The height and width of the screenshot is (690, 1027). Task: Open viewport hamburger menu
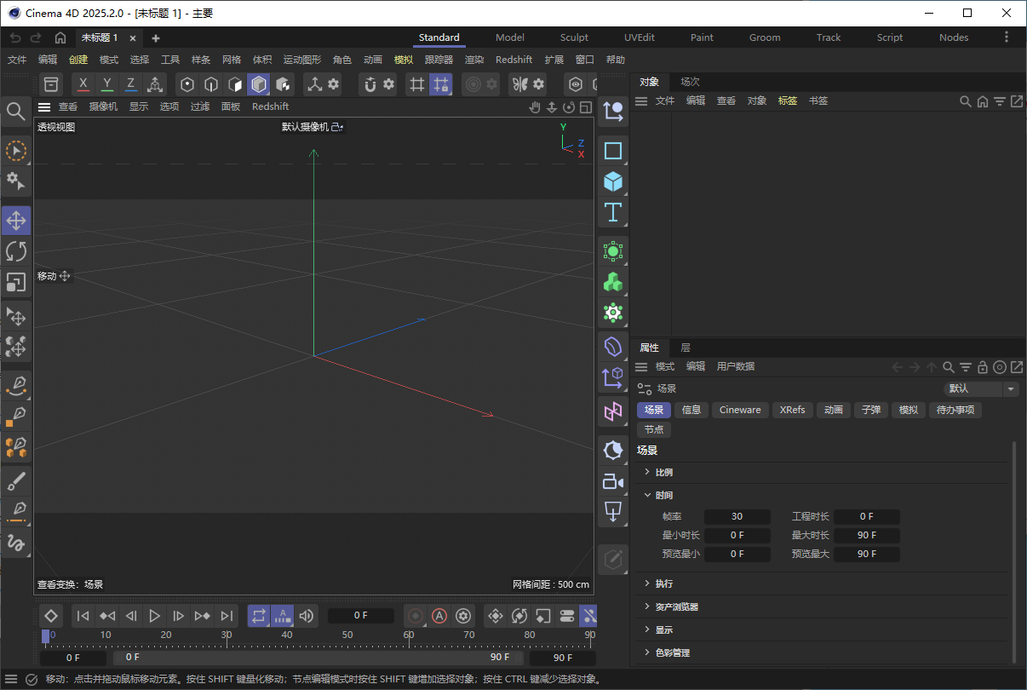coord(44,106)
